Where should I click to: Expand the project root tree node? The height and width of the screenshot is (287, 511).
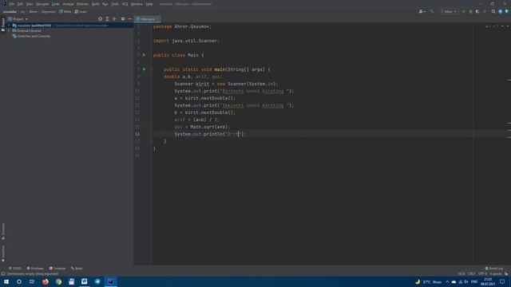pos(9,26)
